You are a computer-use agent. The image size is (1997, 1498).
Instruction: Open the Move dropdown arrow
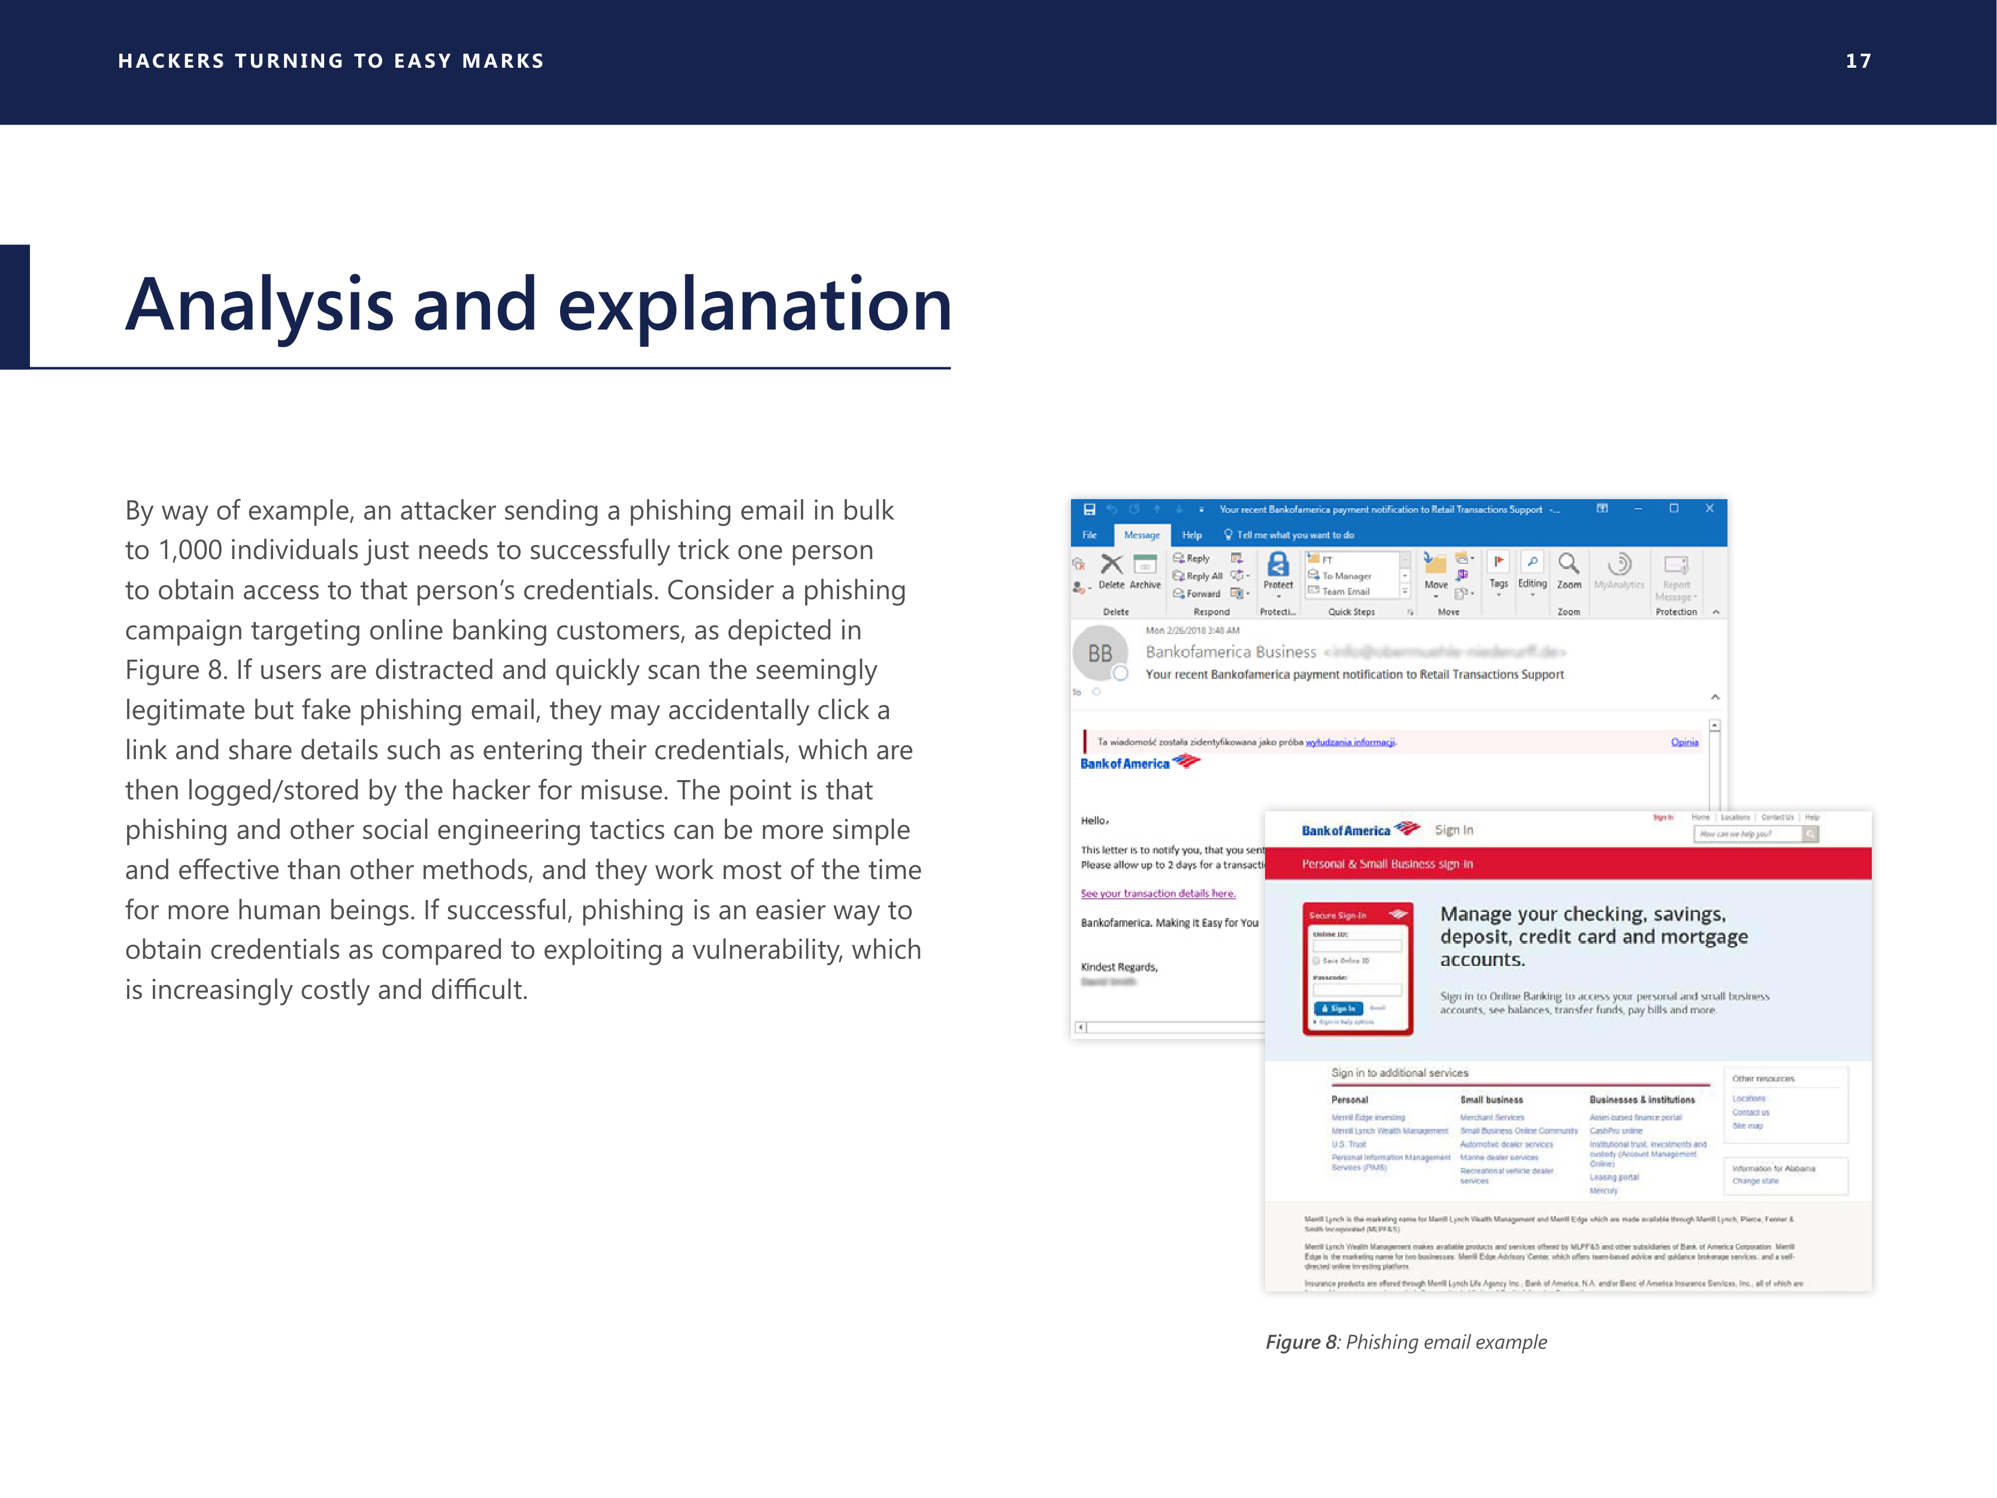pos(1436,597)
